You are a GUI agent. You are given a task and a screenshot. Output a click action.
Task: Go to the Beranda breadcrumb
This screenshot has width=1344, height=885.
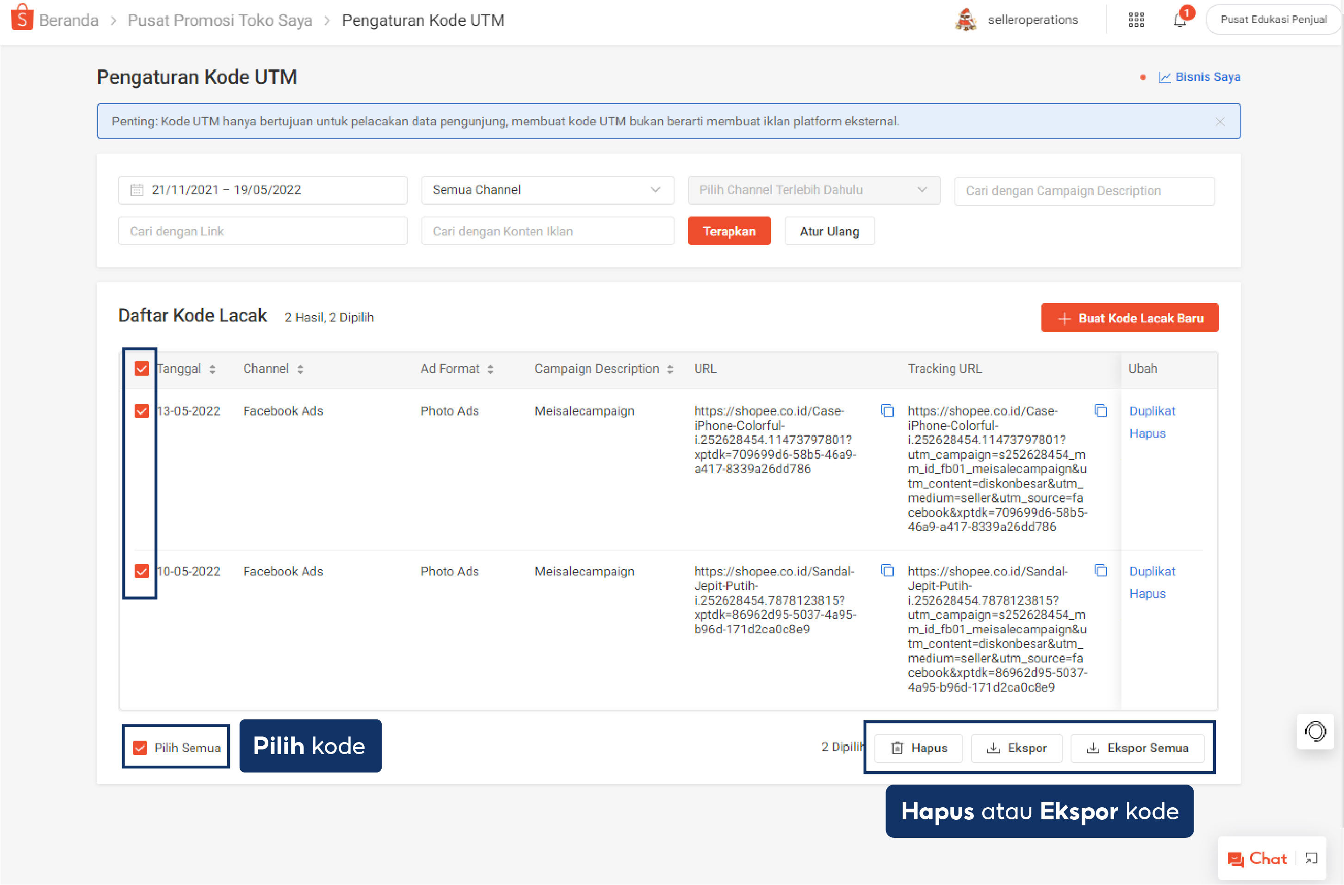(68, 20)
